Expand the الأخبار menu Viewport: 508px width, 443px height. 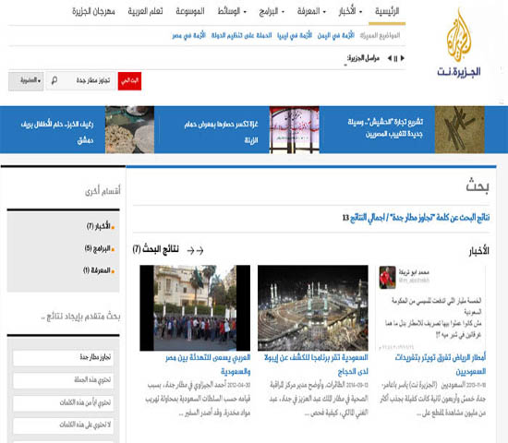tap(350, 11)
